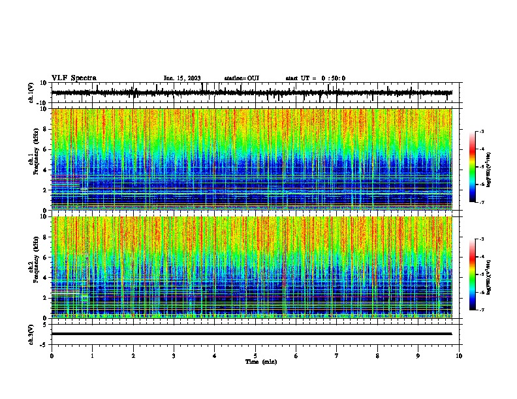Click the ch.2 colorbar "log(PSD)(V²/Hz)" label
This screenshot has width=517, height=399.
coord(489,277)
